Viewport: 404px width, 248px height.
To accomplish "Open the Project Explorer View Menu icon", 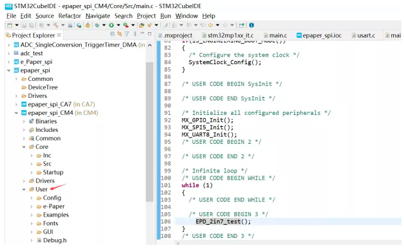I will click(x=135, y=34).
